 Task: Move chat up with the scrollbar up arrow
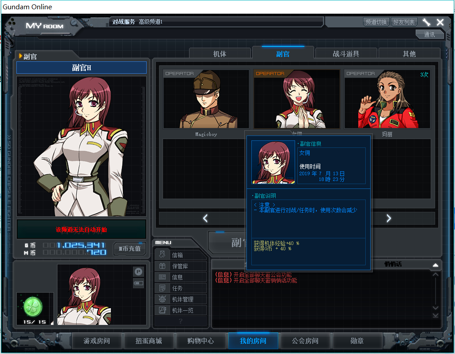pyautogui.click(x=436, y=274)
